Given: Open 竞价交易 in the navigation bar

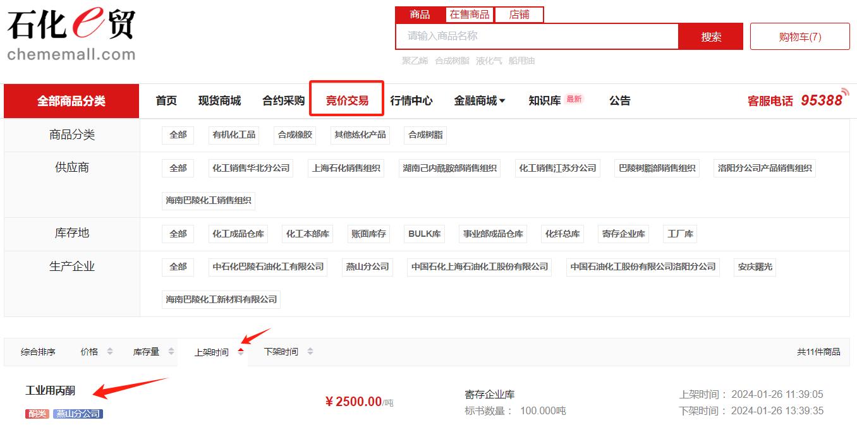Looking at the screenshot, I should point(346,101).
